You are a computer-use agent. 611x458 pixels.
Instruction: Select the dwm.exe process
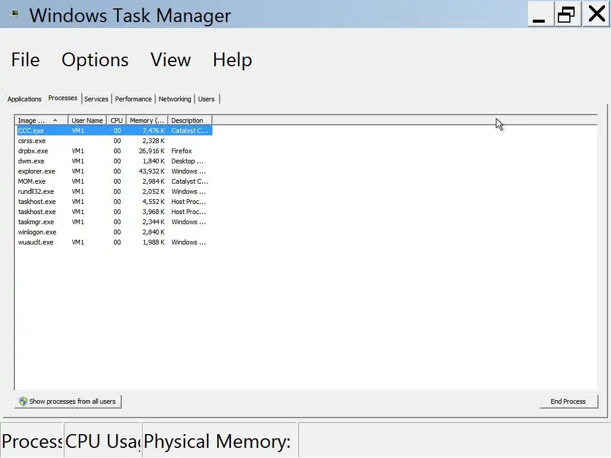[115, 161]
